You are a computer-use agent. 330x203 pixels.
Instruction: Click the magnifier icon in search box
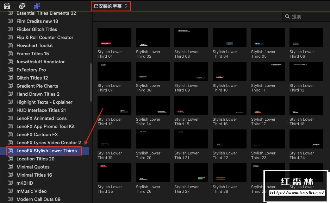[287, 17]
